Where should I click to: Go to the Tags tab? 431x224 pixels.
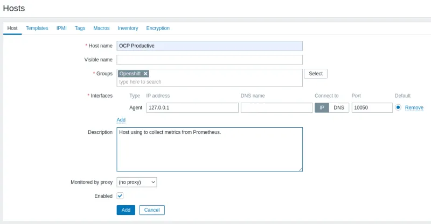click(x=80, y=28)
